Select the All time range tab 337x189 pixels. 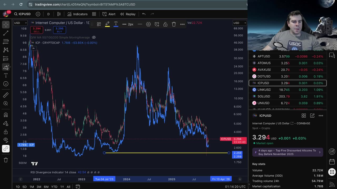point(68,187)
